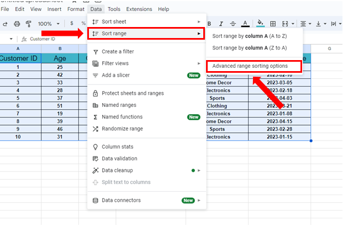Open the Help menu
This screenshot has width=343, height=226.
point(163,9)
